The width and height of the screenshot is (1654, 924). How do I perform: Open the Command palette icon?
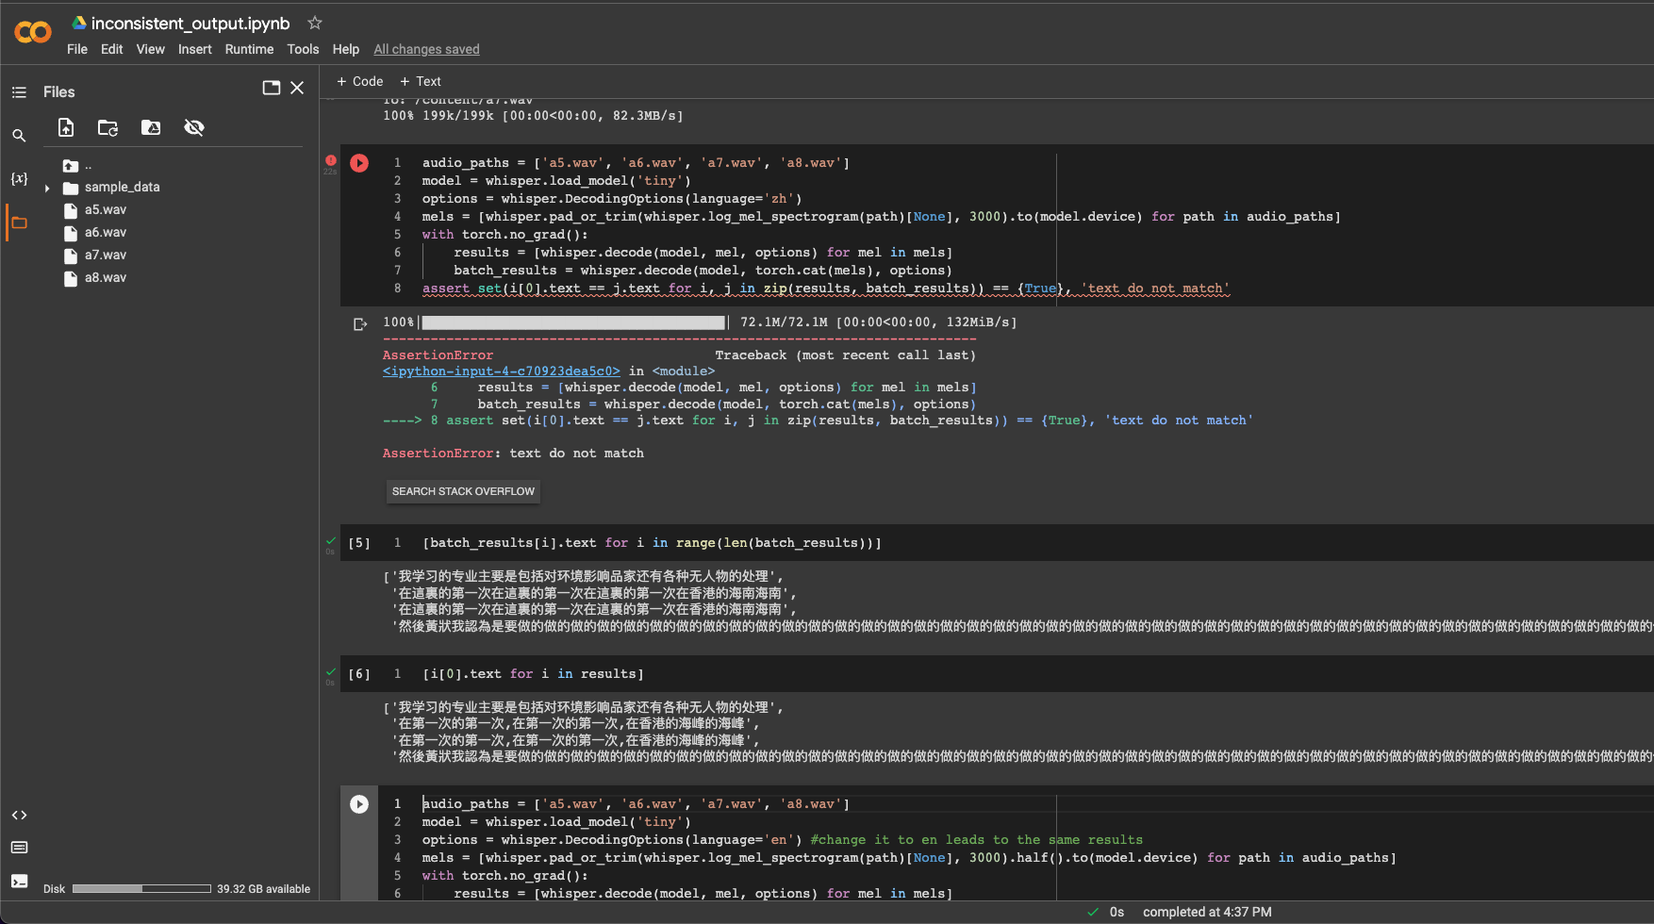[x=19, y=848]
